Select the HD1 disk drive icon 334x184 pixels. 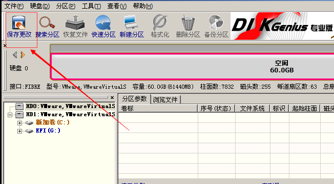[19, 115]
